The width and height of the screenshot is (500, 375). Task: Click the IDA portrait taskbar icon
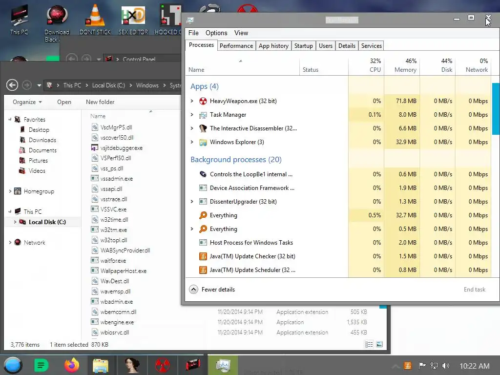(132, 365)
